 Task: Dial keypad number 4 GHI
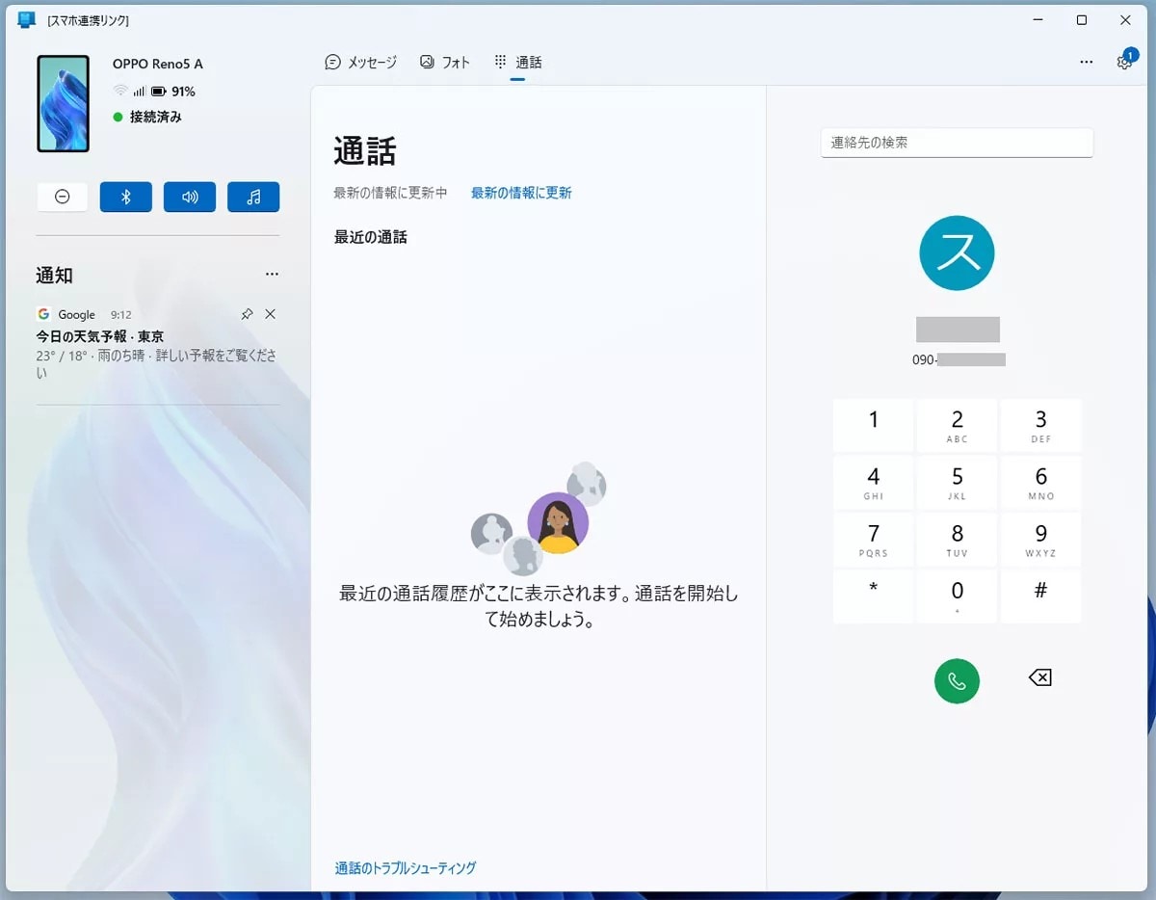(874, 482)
